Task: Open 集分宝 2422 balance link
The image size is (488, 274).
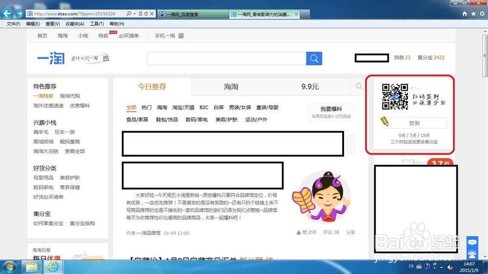Action: [431, 58]
